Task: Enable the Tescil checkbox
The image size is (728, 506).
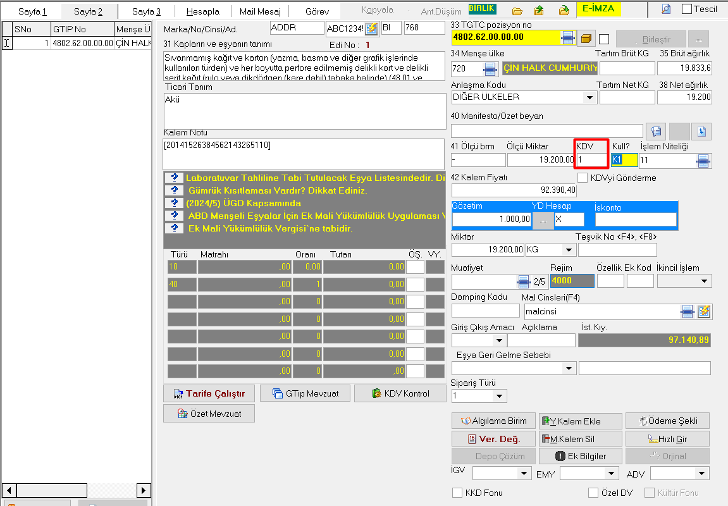Action: pos(687,9)
